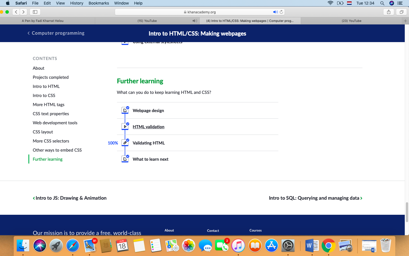The height and width of the screenshot is (256, 409).
Task: Open the Trash in the Dock
Action: click(x=386, y=245)
